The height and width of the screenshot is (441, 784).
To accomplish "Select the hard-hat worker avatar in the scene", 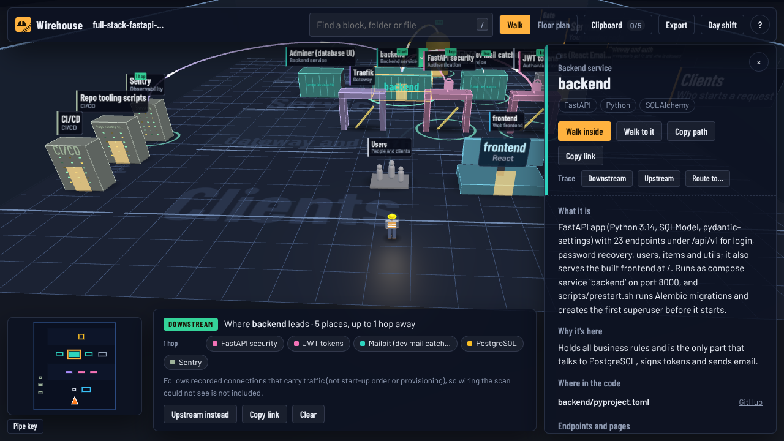I will tap(392, 226).
